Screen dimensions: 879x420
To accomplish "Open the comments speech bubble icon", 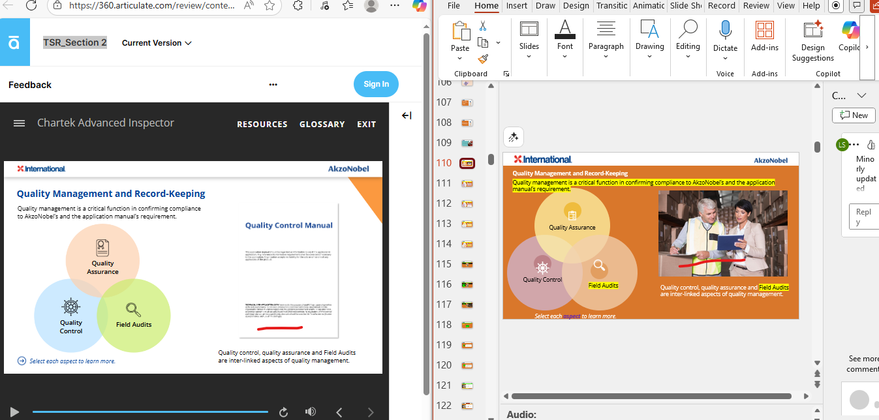I will 857,5.
